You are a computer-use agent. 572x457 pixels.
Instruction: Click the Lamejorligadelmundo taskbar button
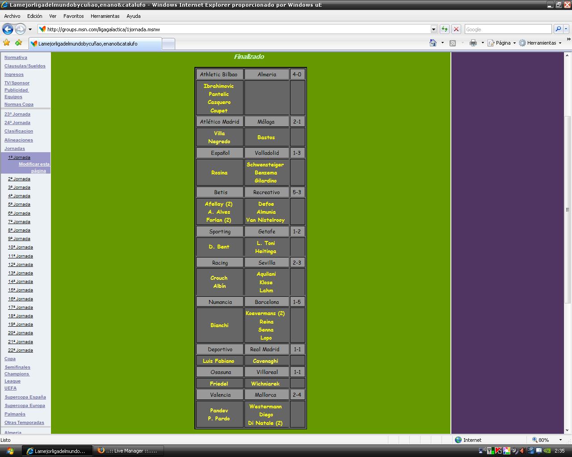click(57, 451)
